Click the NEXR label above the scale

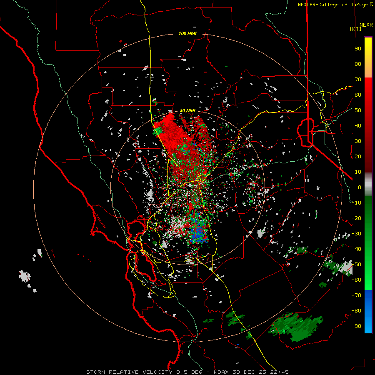[x=366, y=25]
